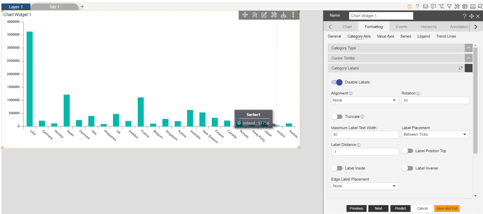This screenshot has height=214, width=483.
Task: Click the filter funnel icon in top toolbar
Action: [x=449, y=6]
